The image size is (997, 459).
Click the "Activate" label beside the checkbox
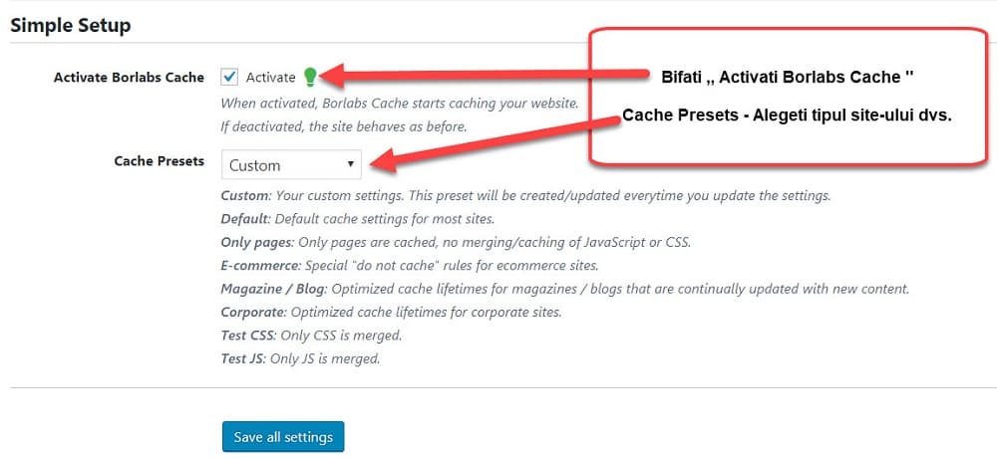coord(270,77)
